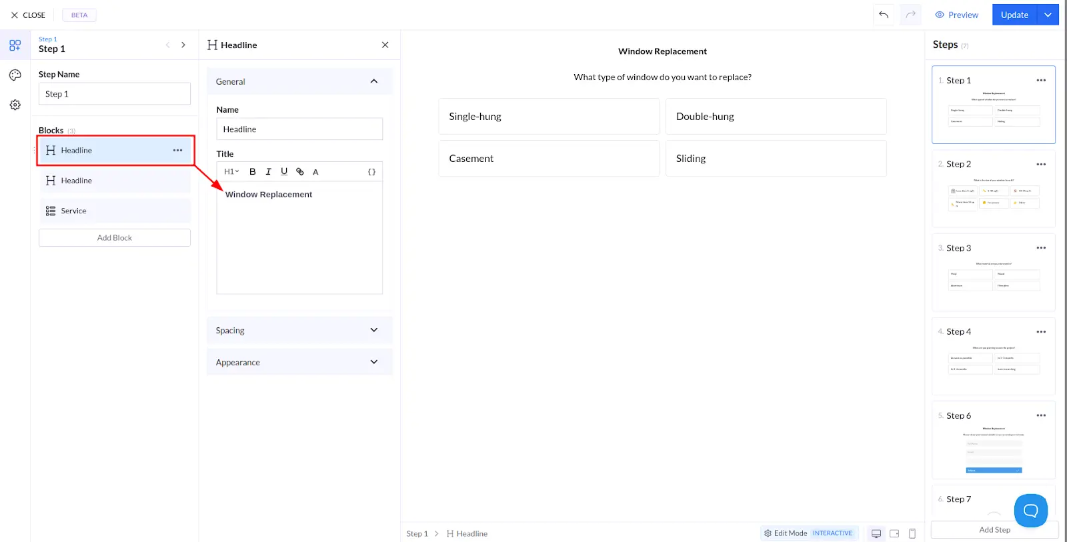Switch to tablet preview device
The width and height of the screenshot is (1067, 542).
click(894, 533)
